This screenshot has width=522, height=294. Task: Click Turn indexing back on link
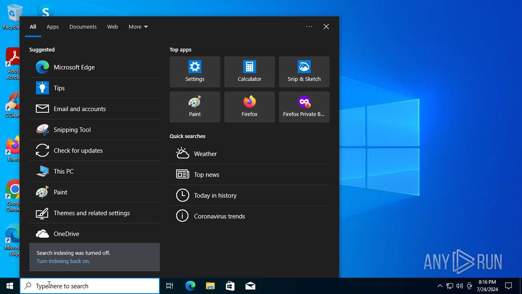click(x=63, y=261)
